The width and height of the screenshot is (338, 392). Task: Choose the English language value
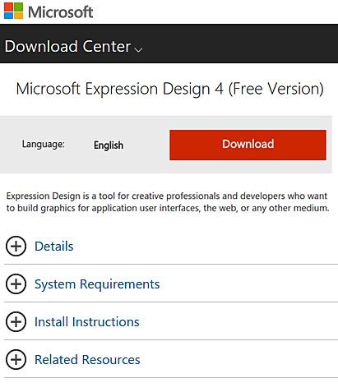(109, 145)
